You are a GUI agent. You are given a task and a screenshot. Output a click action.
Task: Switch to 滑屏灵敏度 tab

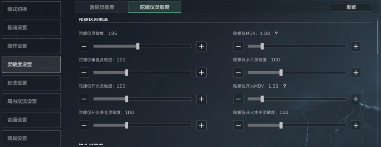pyautogui.click(x=102, y=7)
